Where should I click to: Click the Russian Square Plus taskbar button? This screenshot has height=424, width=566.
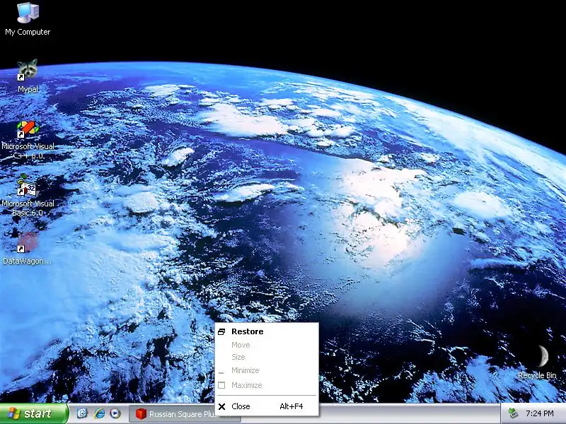coord(172,414)
